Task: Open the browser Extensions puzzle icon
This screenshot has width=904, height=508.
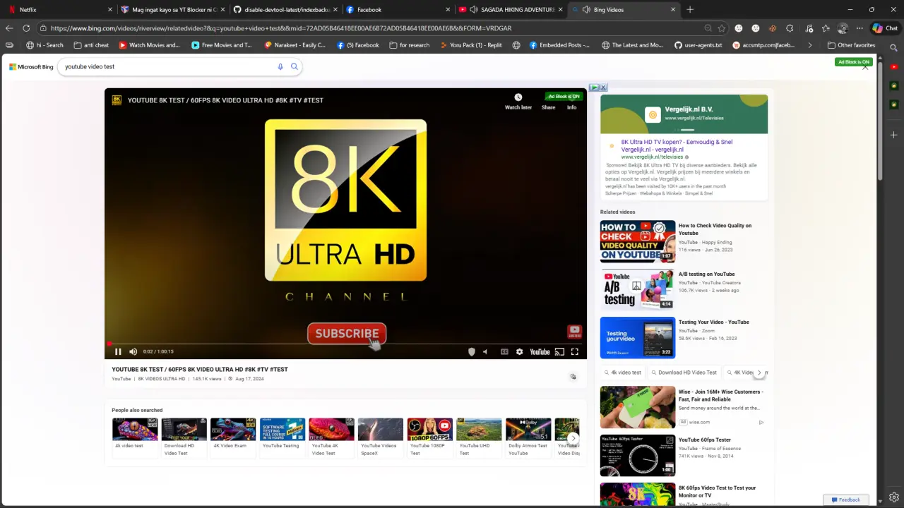Action: pos(790,28)
